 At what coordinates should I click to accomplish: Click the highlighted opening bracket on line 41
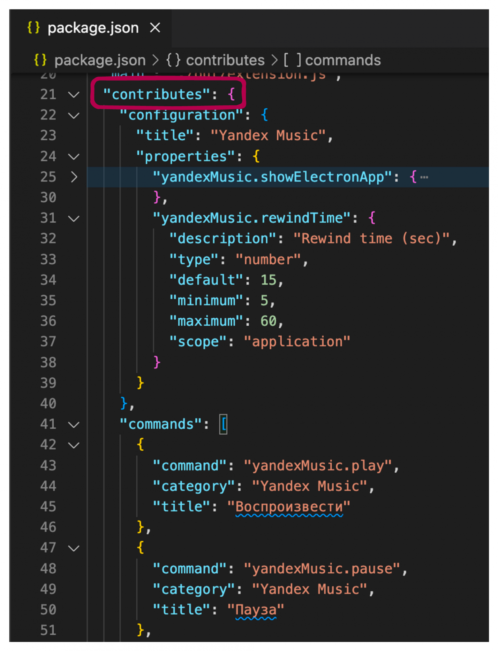pyautogui.click(x=223, y=424)
